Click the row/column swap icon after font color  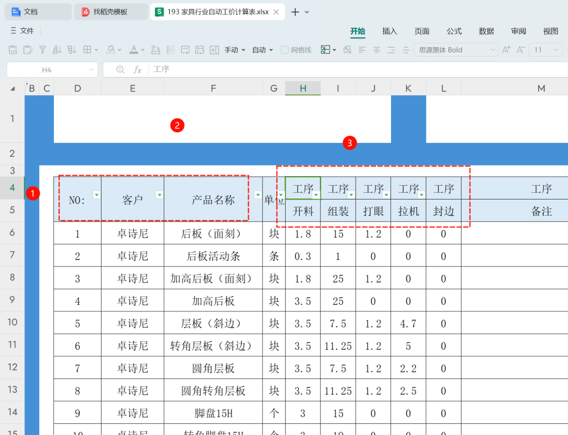coord(156,49)
